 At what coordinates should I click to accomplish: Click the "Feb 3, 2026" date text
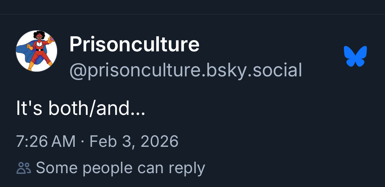click(x=134, y=142)
